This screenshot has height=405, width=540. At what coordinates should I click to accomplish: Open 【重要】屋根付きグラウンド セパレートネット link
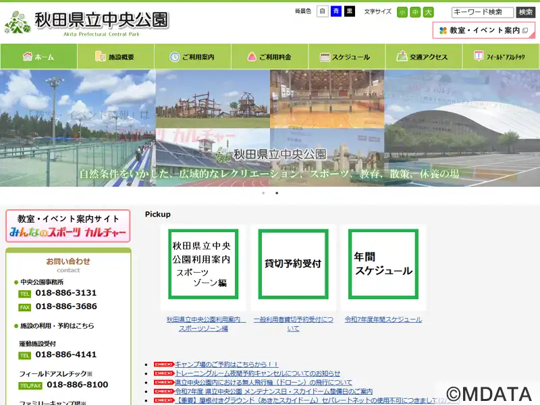click(x=306, y=400)
